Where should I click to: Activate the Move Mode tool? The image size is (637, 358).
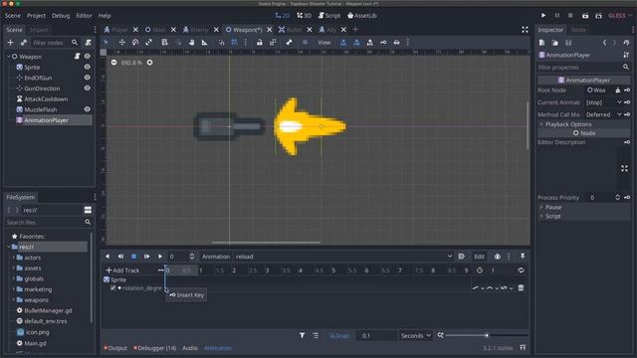(121, 42)
